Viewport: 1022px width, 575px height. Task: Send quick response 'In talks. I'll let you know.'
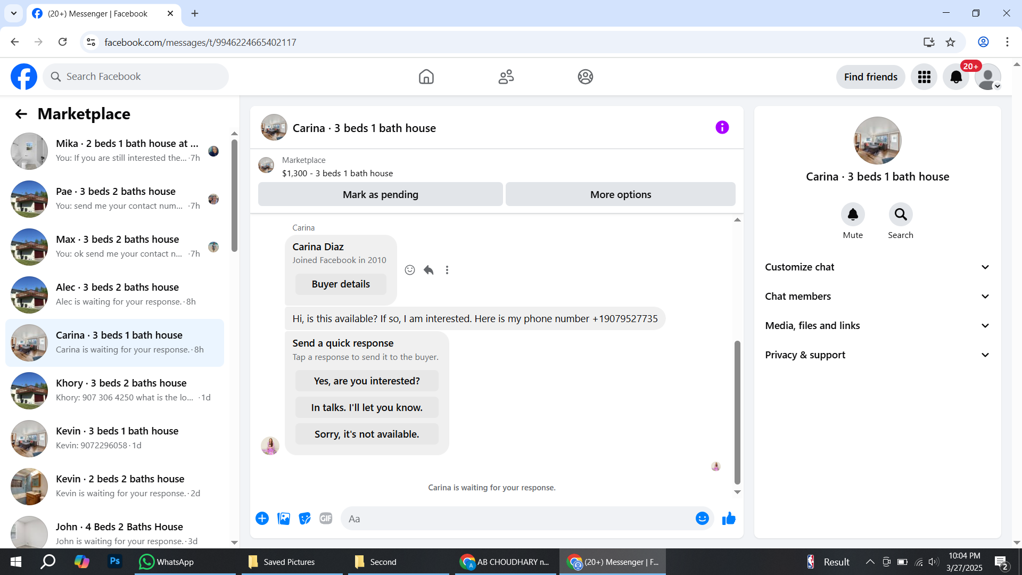367,408
